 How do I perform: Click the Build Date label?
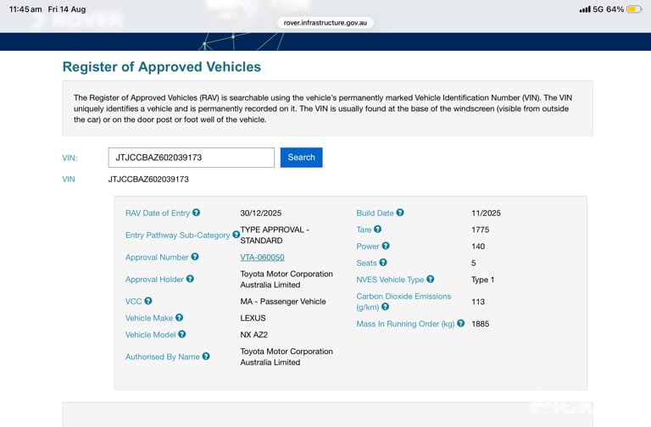(x=375, y=213)
